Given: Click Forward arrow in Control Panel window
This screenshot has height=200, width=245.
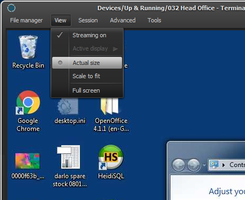Looking at the screenshot, I should click(x=194, y=165).
